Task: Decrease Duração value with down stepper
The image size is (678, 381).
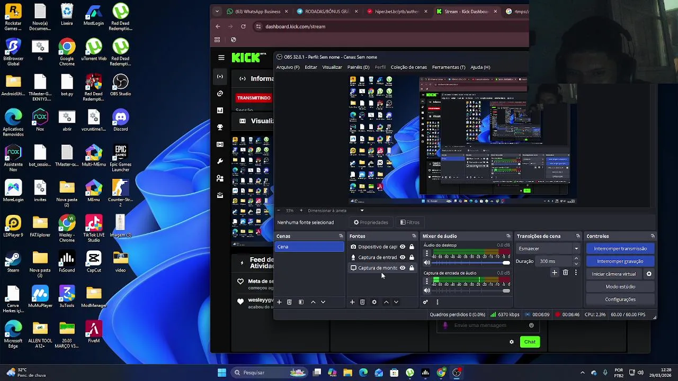Action: (576, 264)
